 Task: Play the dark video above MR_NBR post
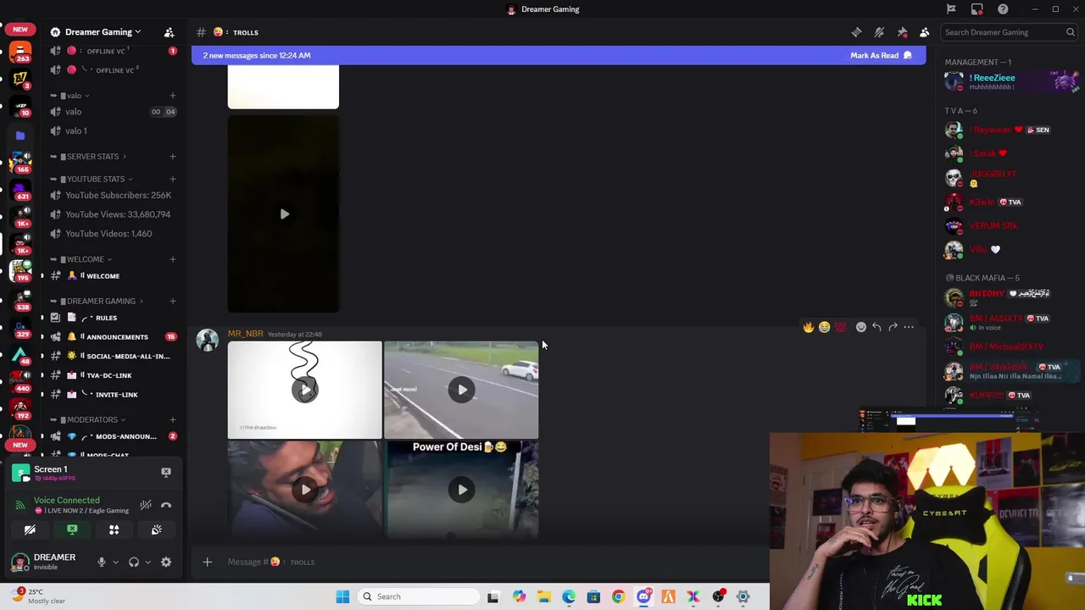pyautogui.click(x=284, y=213)
